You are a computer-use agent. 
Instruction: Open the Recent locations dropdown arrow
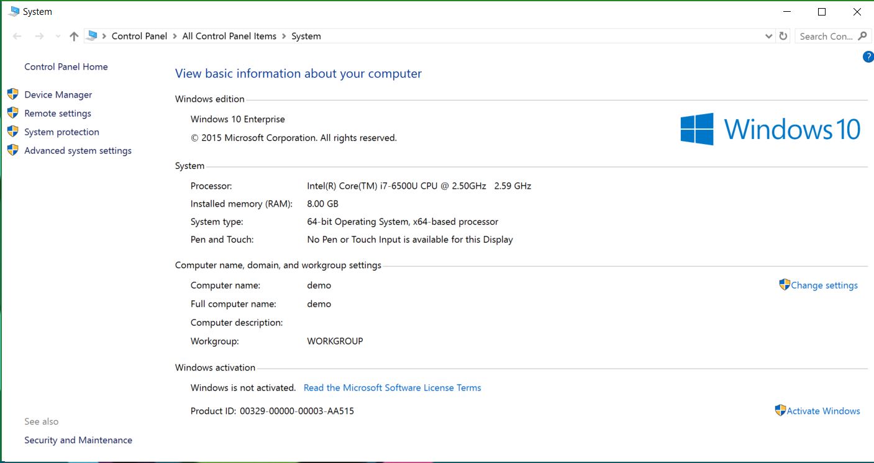click(x=58, y=37)
